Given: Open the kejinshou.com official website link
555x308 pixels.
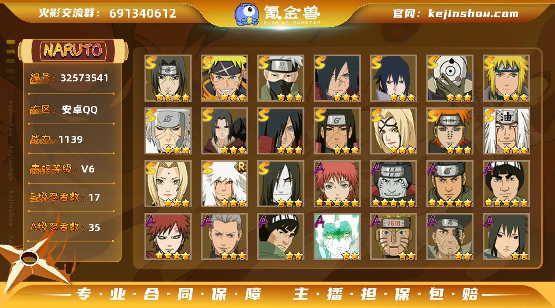Looking at the screenshot, I should click(455, 13).
